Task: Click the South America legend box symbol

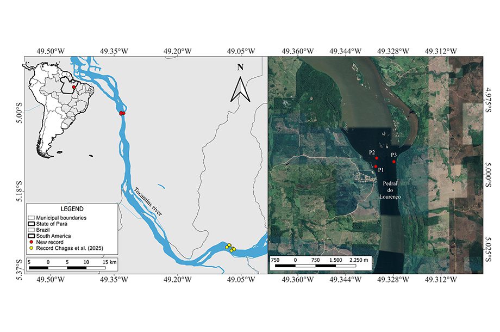Action: tap(32, 236)
